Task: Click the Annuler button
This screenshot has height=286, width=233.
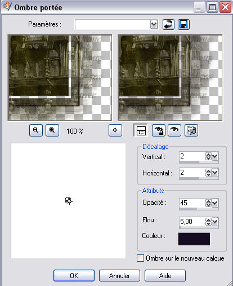Action: (x=119, y=276)
